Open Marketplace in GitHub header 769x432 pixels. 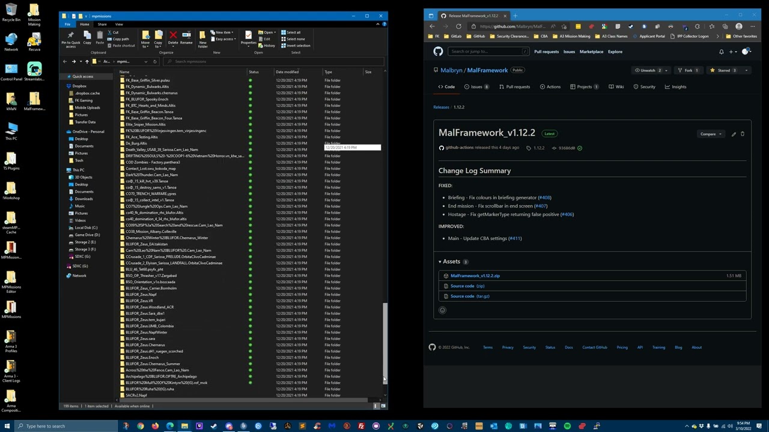[x=591, y=52]
